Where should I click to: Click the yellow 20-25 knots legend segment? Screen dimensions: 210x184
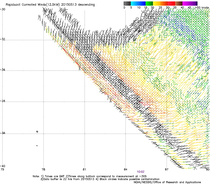pos(157,3)
